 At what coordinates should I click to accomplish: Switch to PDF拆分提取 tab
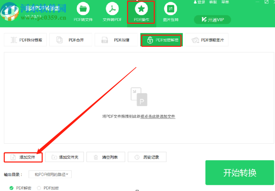point(25,40)
